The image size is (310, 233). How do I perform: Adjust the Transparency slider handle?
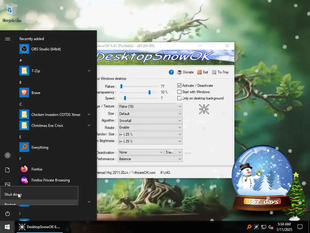point(150,92)
